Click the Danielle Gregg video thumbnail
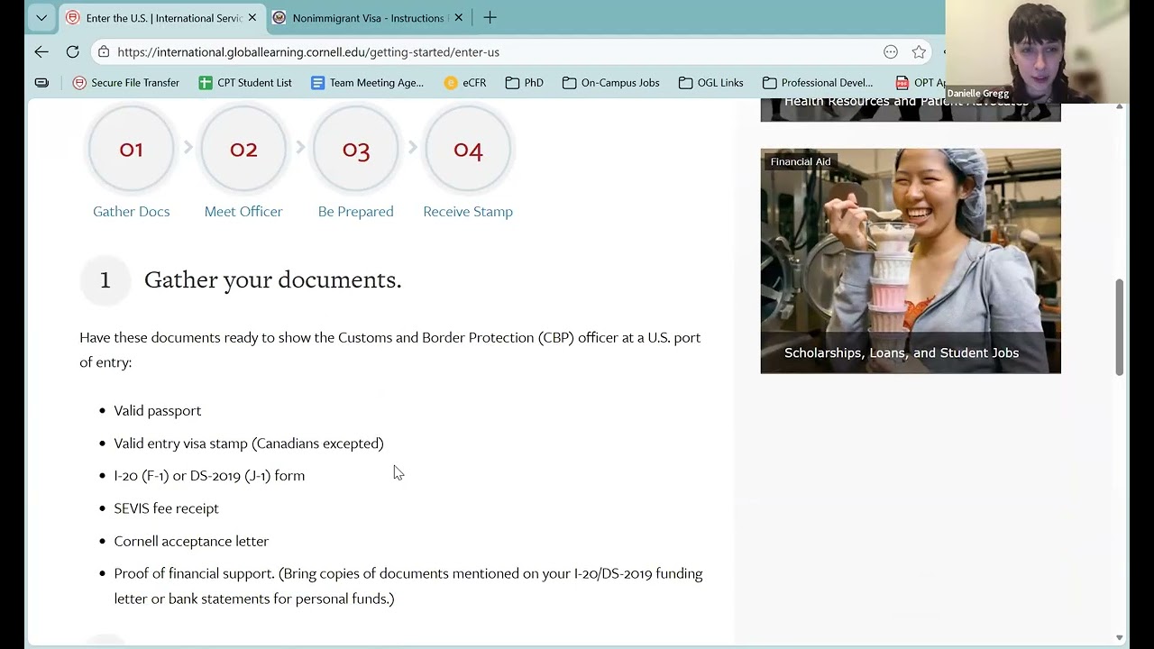 coord(1037,51)
